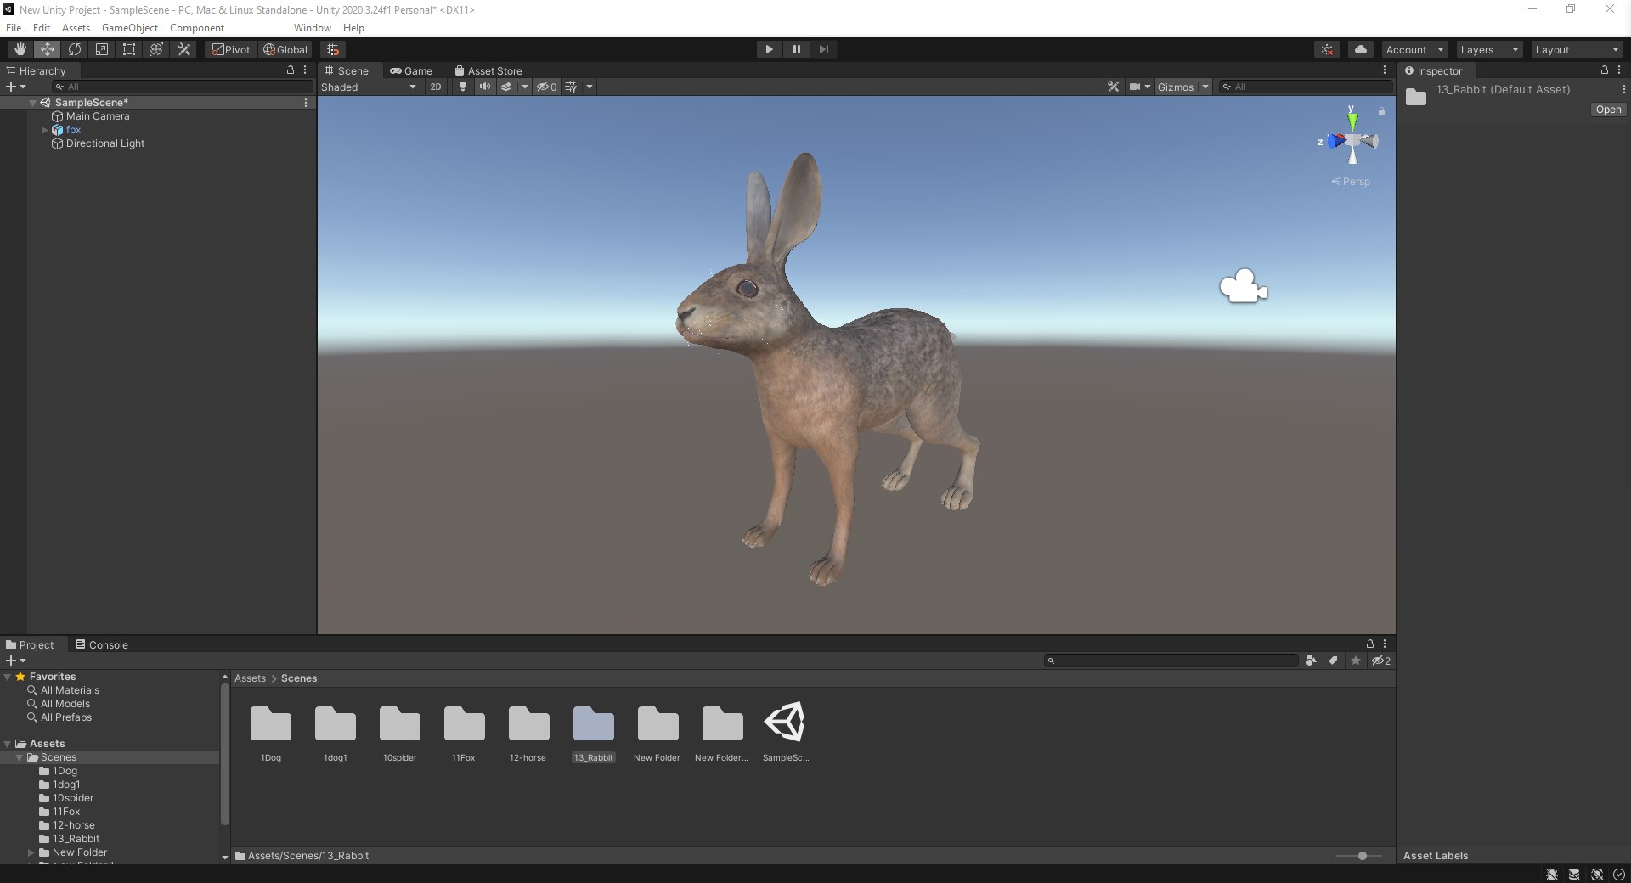Select the Hand tool
The width and height of the screenshot is (1631, 883).
click(20, 49)
